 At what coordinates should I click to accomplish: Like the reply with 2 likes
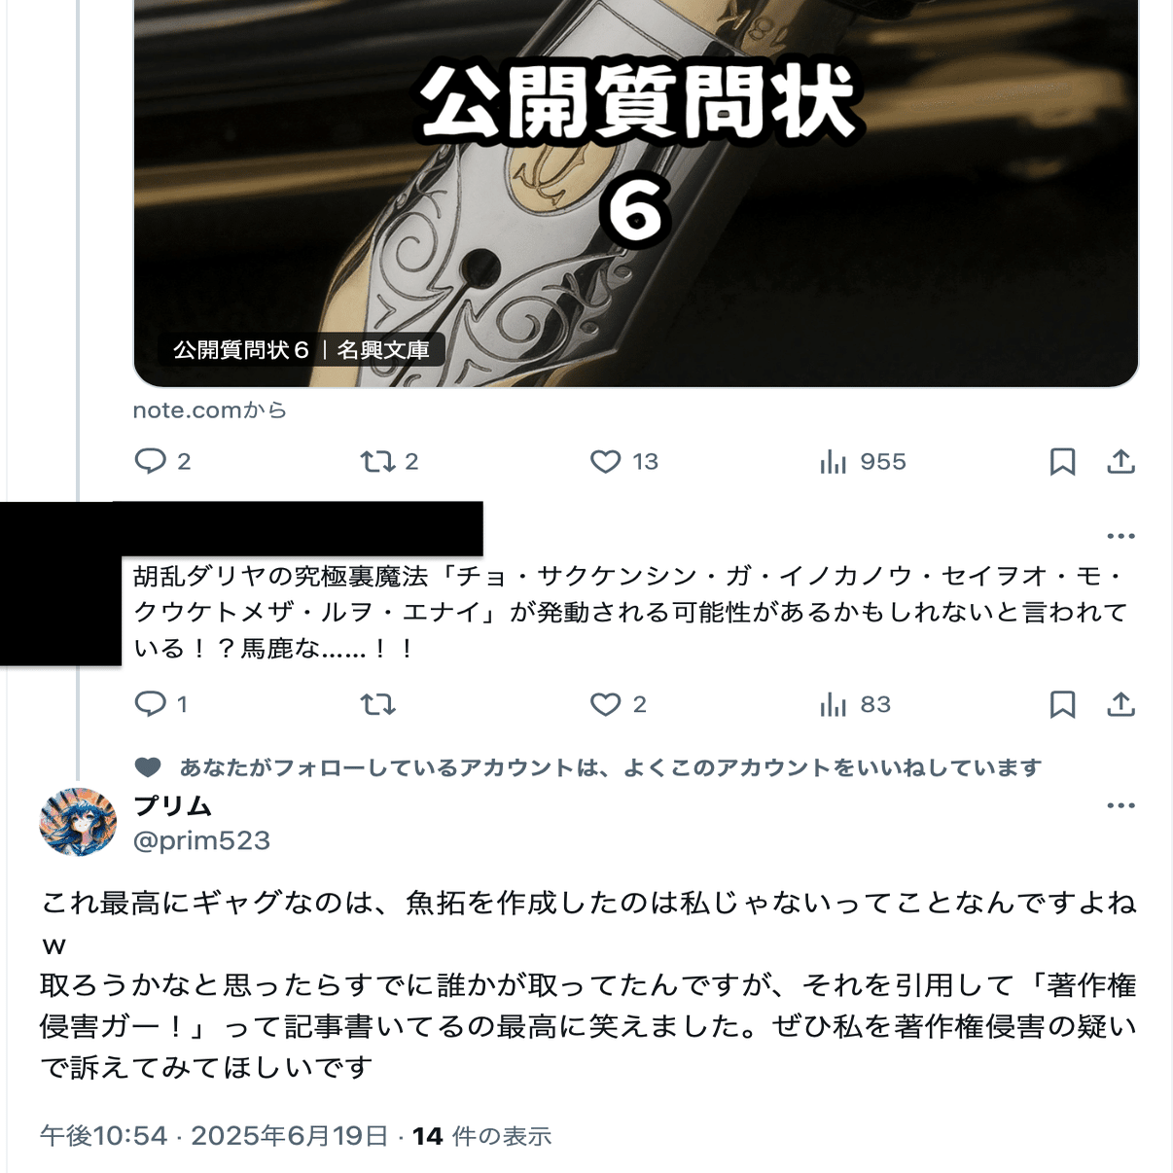pos(618,703)
